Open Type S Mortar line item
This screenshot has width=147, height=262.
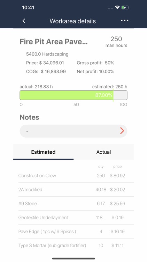tap(73, 246)
